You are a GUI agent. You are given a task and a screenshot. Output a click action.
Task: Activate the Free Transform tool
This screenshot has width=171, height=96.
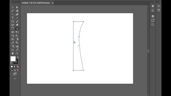tap(17, 32)
